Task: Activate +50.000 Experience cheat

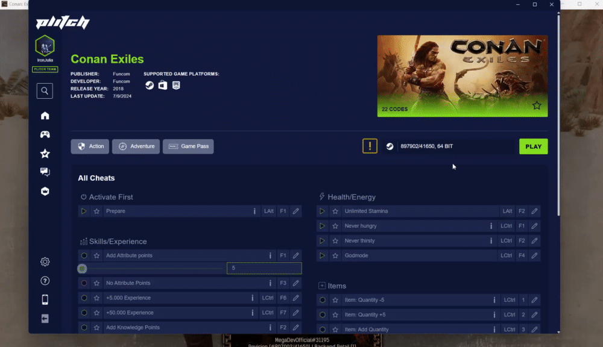Action: tap(84, 313)
